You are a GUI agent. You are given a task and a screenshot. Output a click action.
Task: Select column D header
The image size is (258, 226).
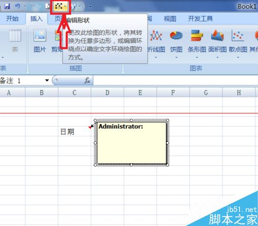(107, 93)
